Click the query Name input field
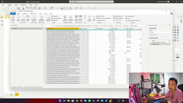This screenshot has height=103, width=183. click(x=160, y=32)
